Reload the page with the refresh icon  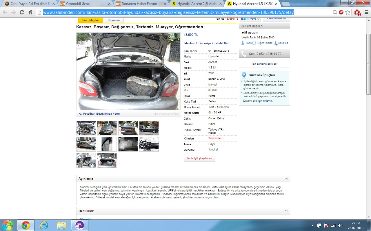22,12
